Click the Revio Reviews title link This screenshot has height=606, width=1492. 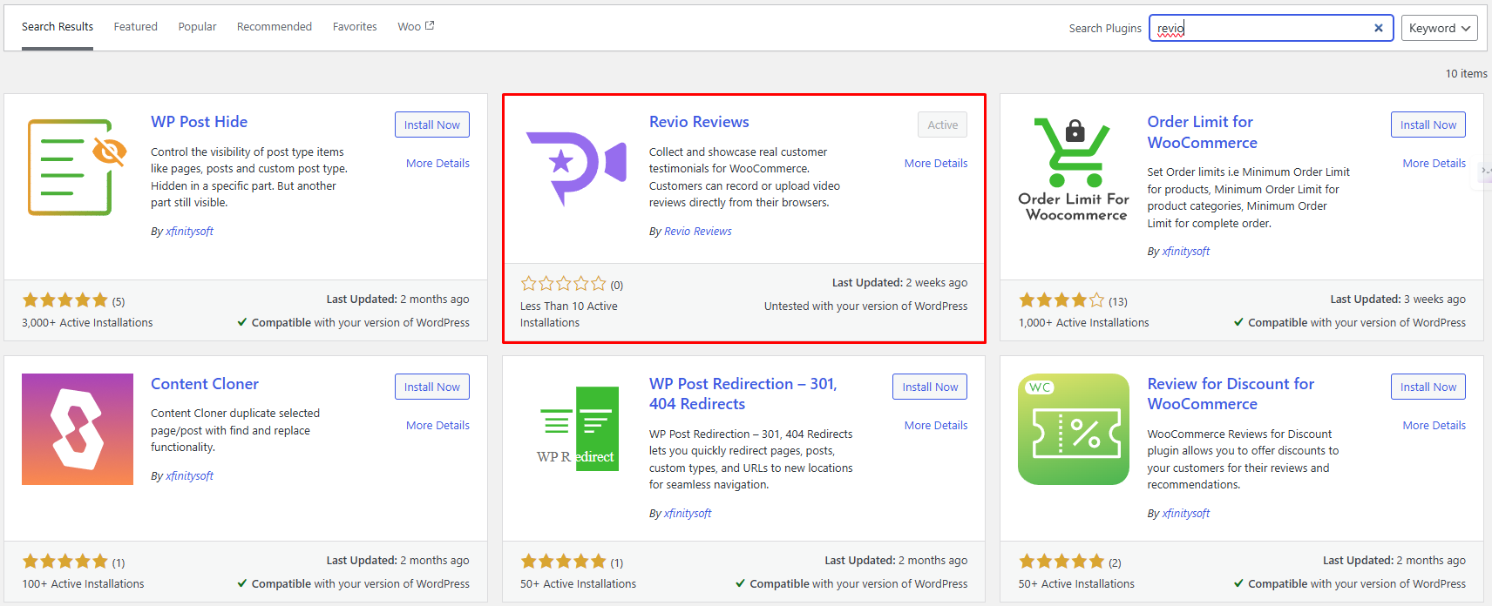pos(699,122)
